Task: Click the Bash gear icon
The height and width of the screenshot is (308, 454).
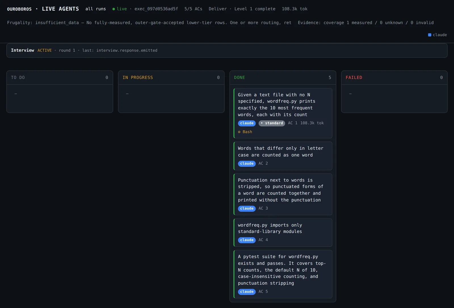Action: click(x=239, y=132)
